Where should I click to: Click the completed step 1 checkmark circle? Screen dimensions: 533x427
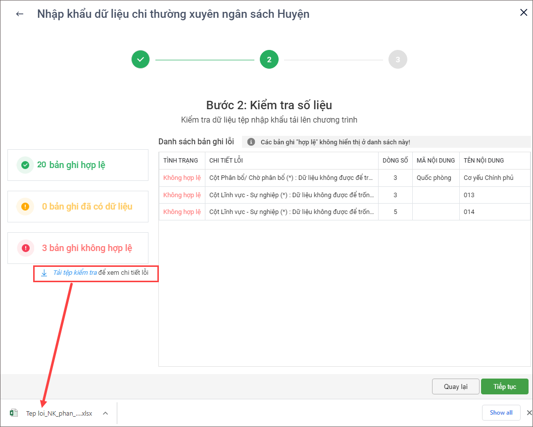tap(141, 60)
